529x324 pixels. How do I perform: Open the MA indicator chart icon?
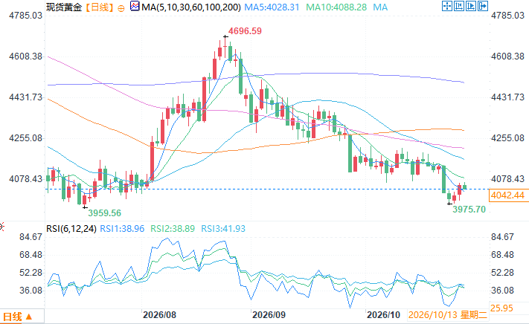point(135,6)
